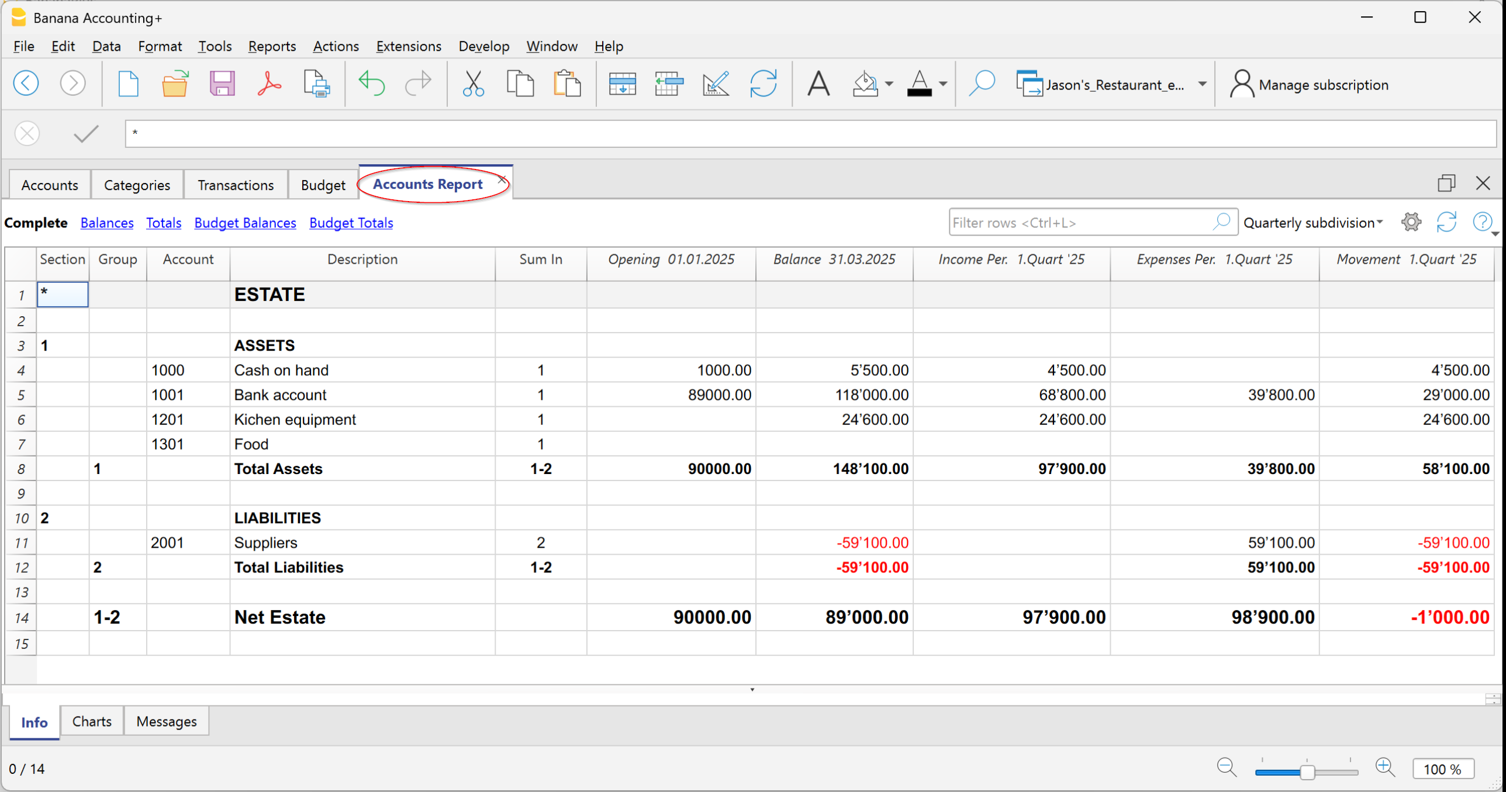Click the Manage subscription button
The width and height of the screenshot is (1506, 792).
1309,85
